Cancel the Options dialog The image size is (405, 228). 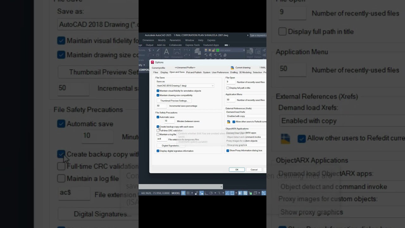point(254,170)
